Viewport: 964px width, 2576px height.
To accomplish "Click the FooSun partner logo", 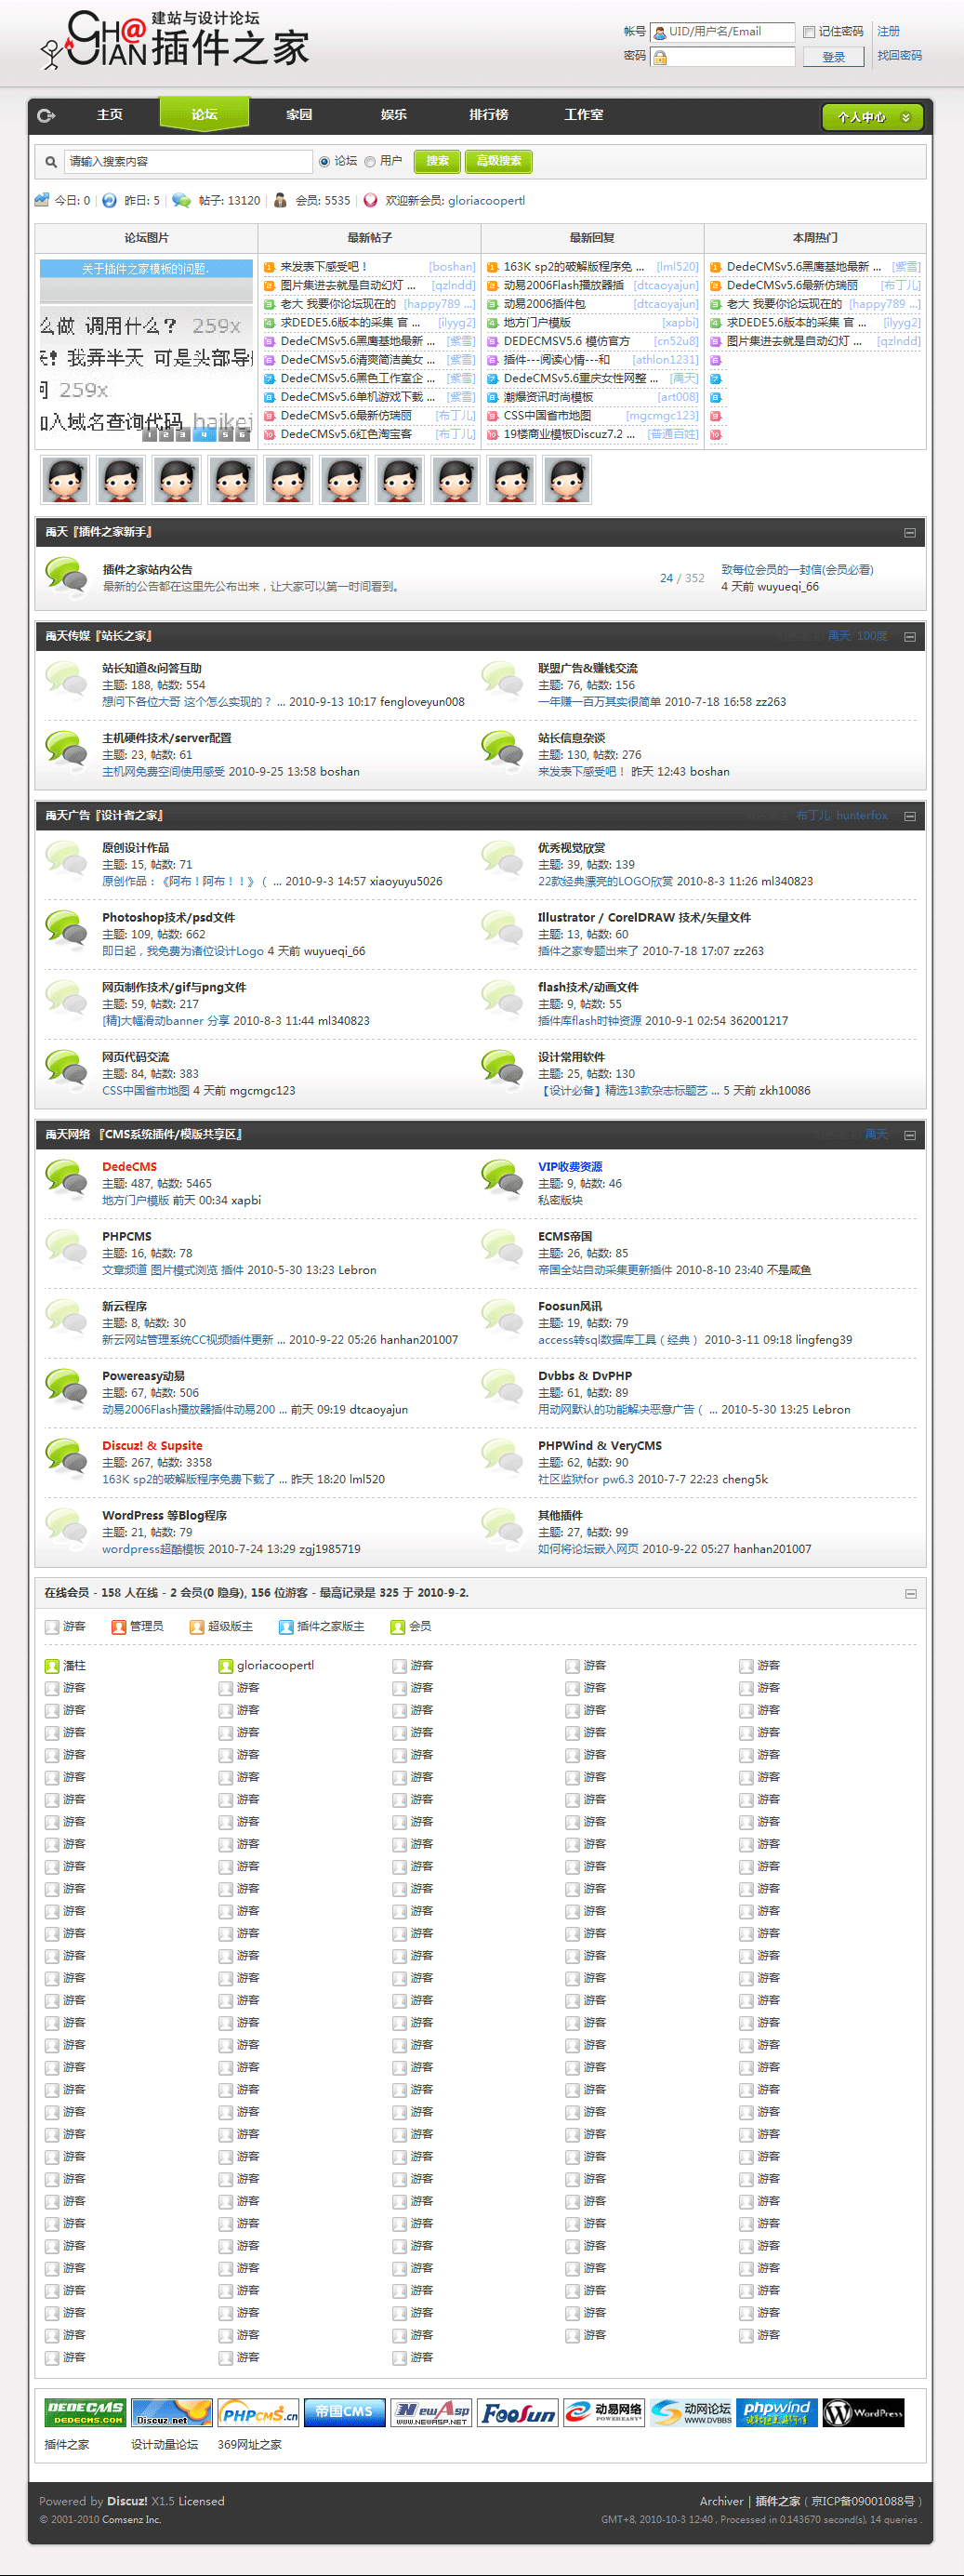I will (x=517, y=2413).
